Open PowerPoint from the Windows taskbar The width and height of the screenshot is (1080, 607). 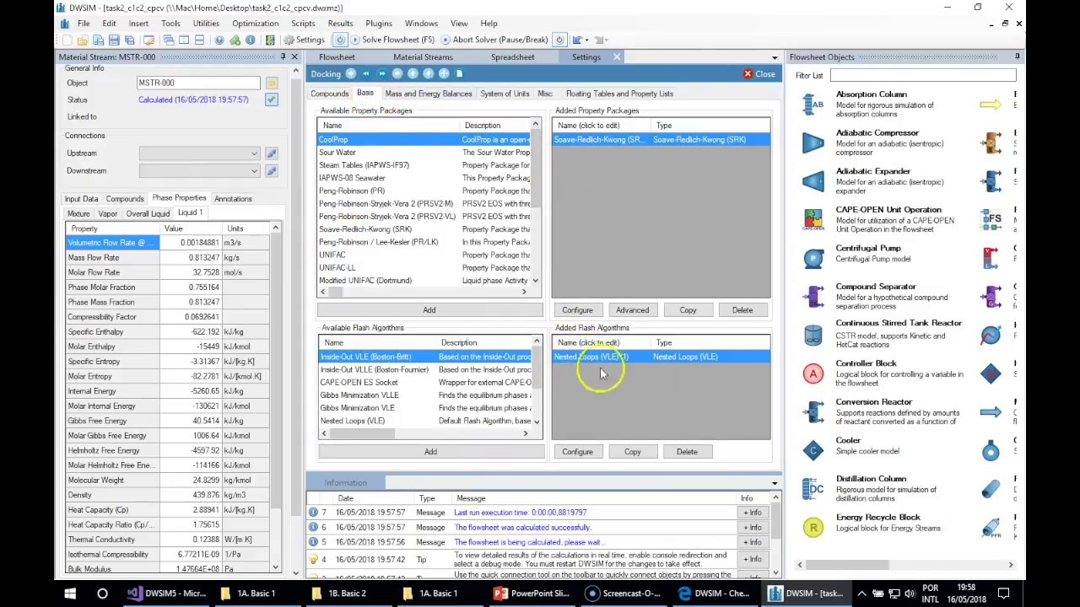(532, 594)
